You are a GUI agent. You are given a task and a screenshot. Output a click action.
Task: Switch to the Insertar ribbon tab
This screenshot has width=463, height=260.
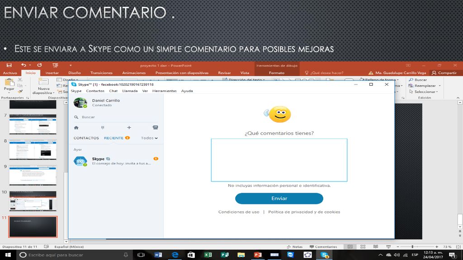pyautogui.click(x=52, y=73)
